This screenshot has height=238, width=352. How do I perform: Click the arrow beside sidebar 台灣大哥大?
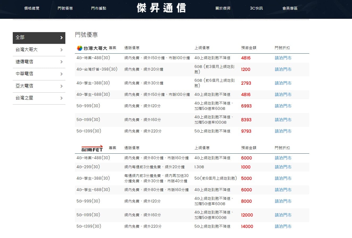click(61, 50)
